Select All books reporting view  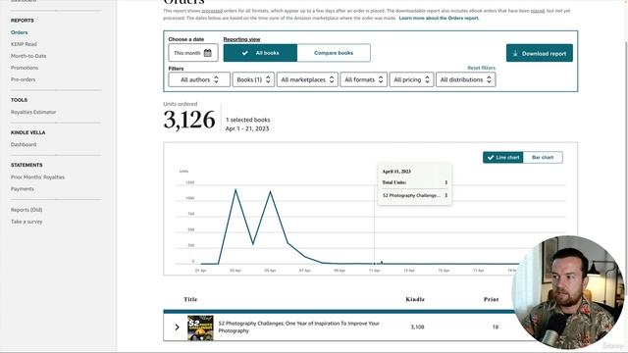point(260,53)
